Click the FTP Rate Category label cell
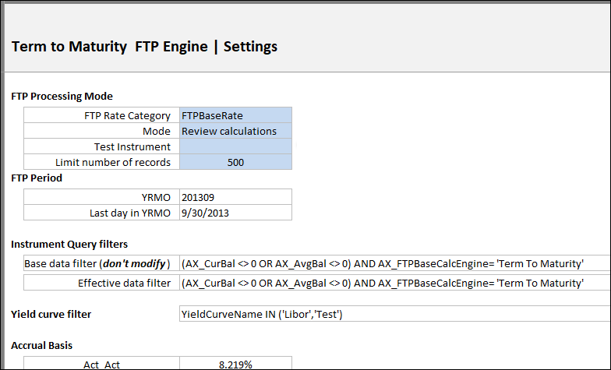This screenshot has height=370, width=611. pos(101,115)
